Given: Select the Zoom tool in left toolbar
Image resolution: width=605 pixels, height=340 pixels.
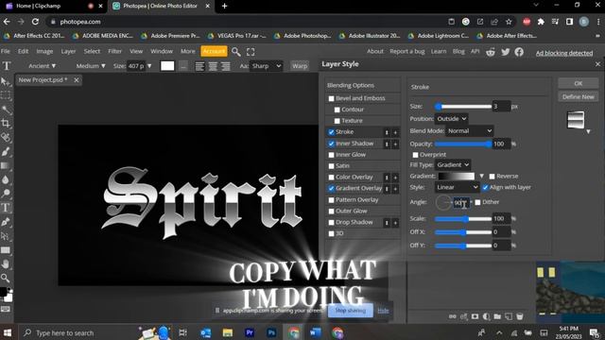Looking at the screenshot, I should pos(6,278).
